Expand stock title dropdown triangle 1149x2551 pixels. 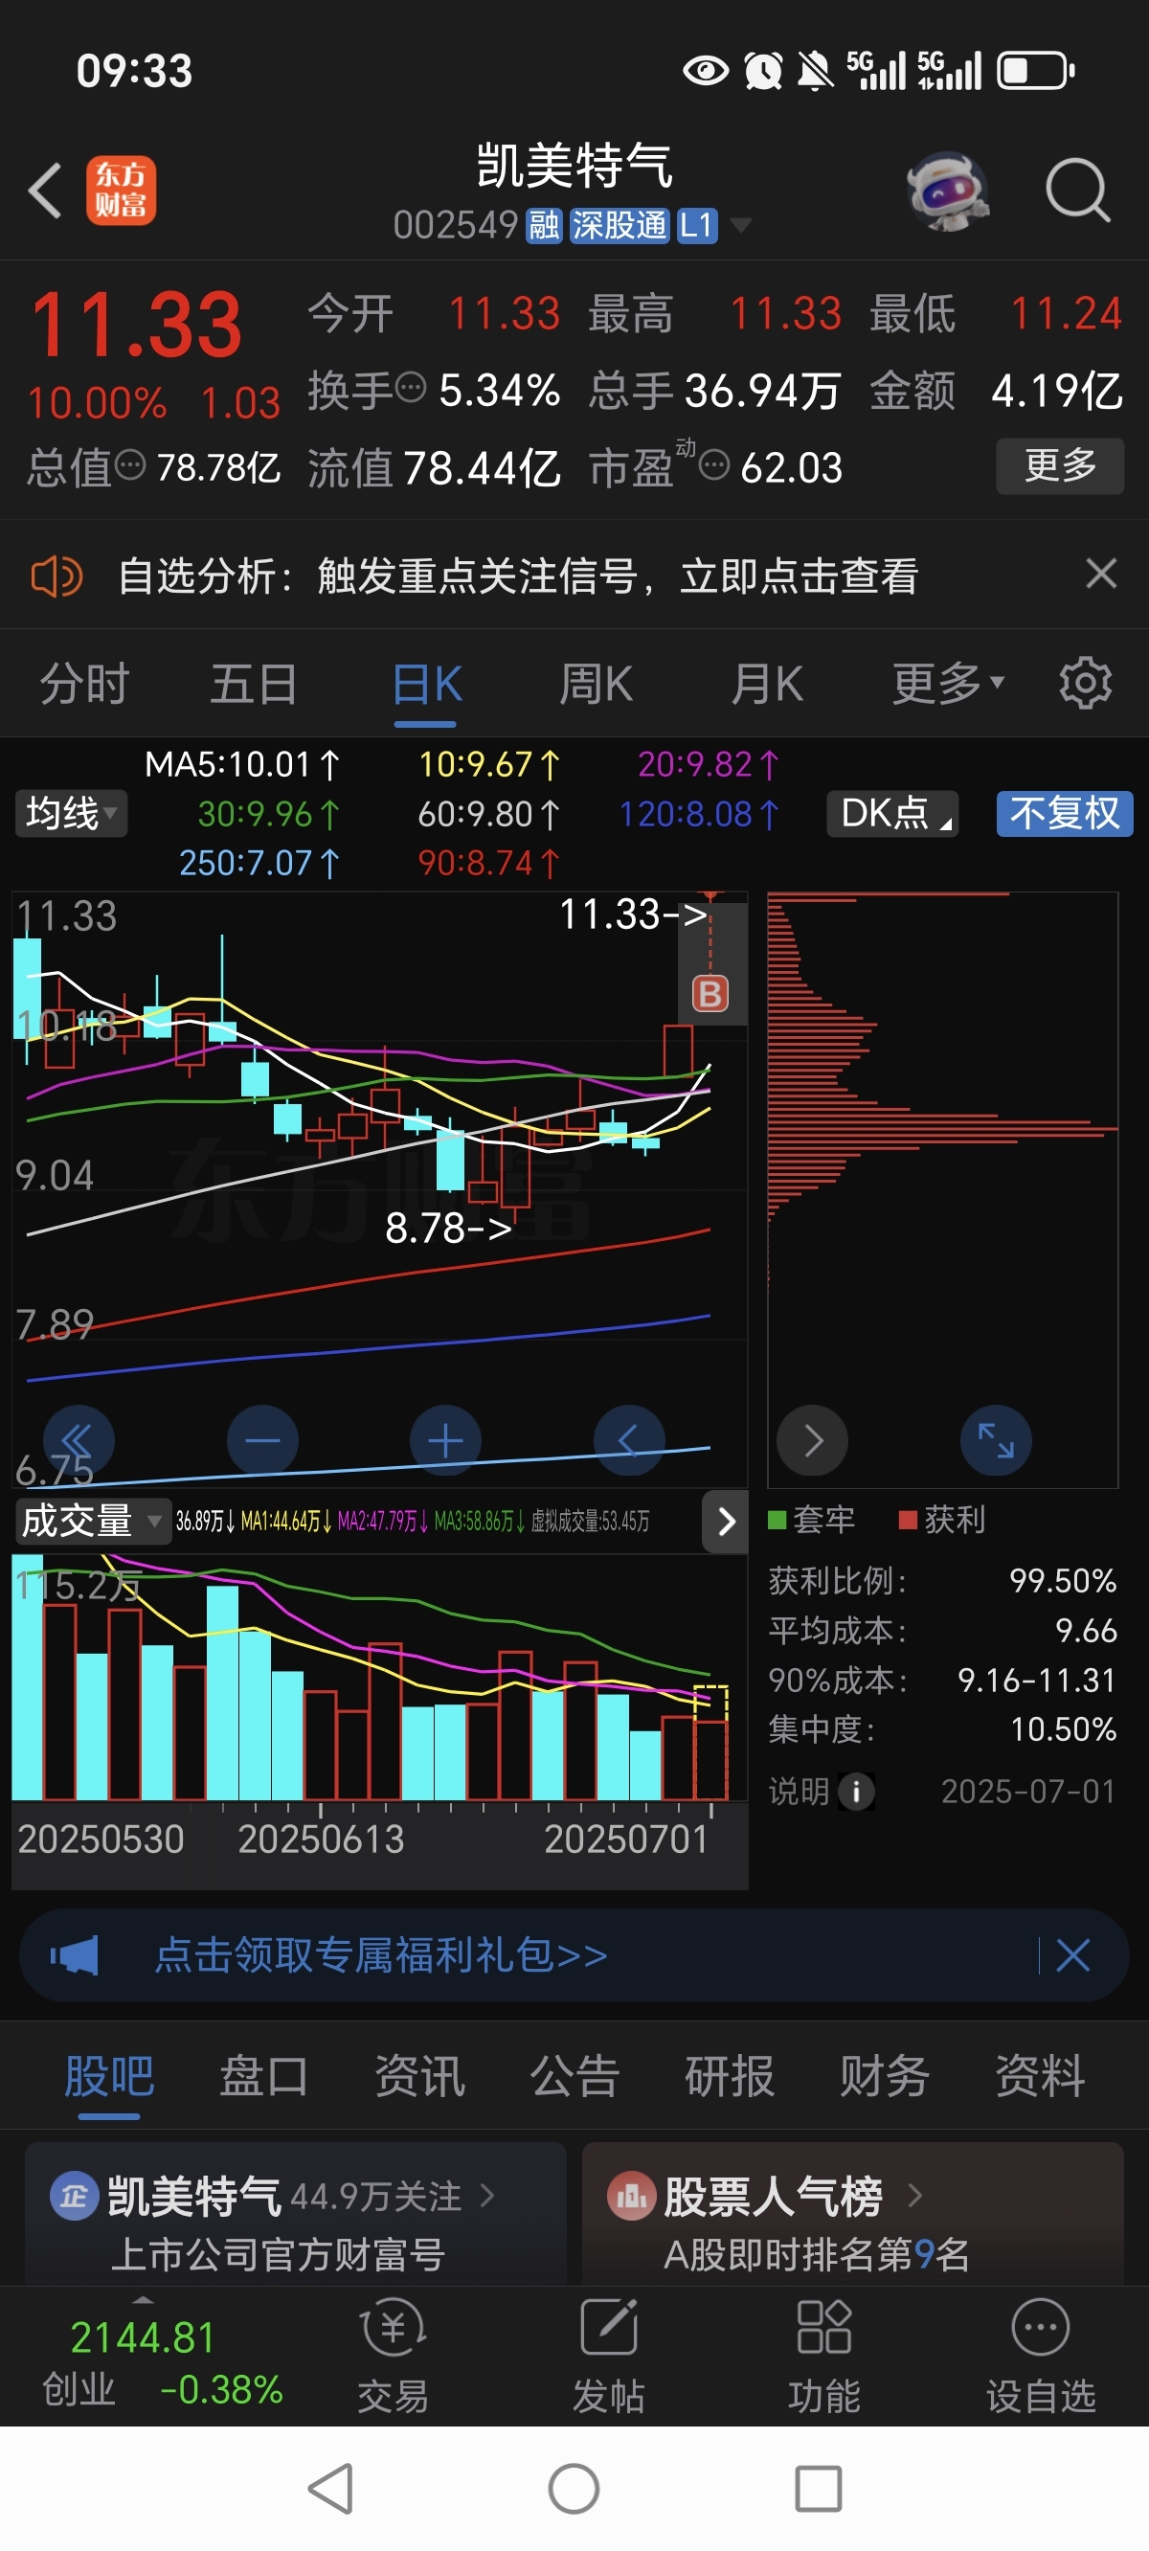[739, 227]
